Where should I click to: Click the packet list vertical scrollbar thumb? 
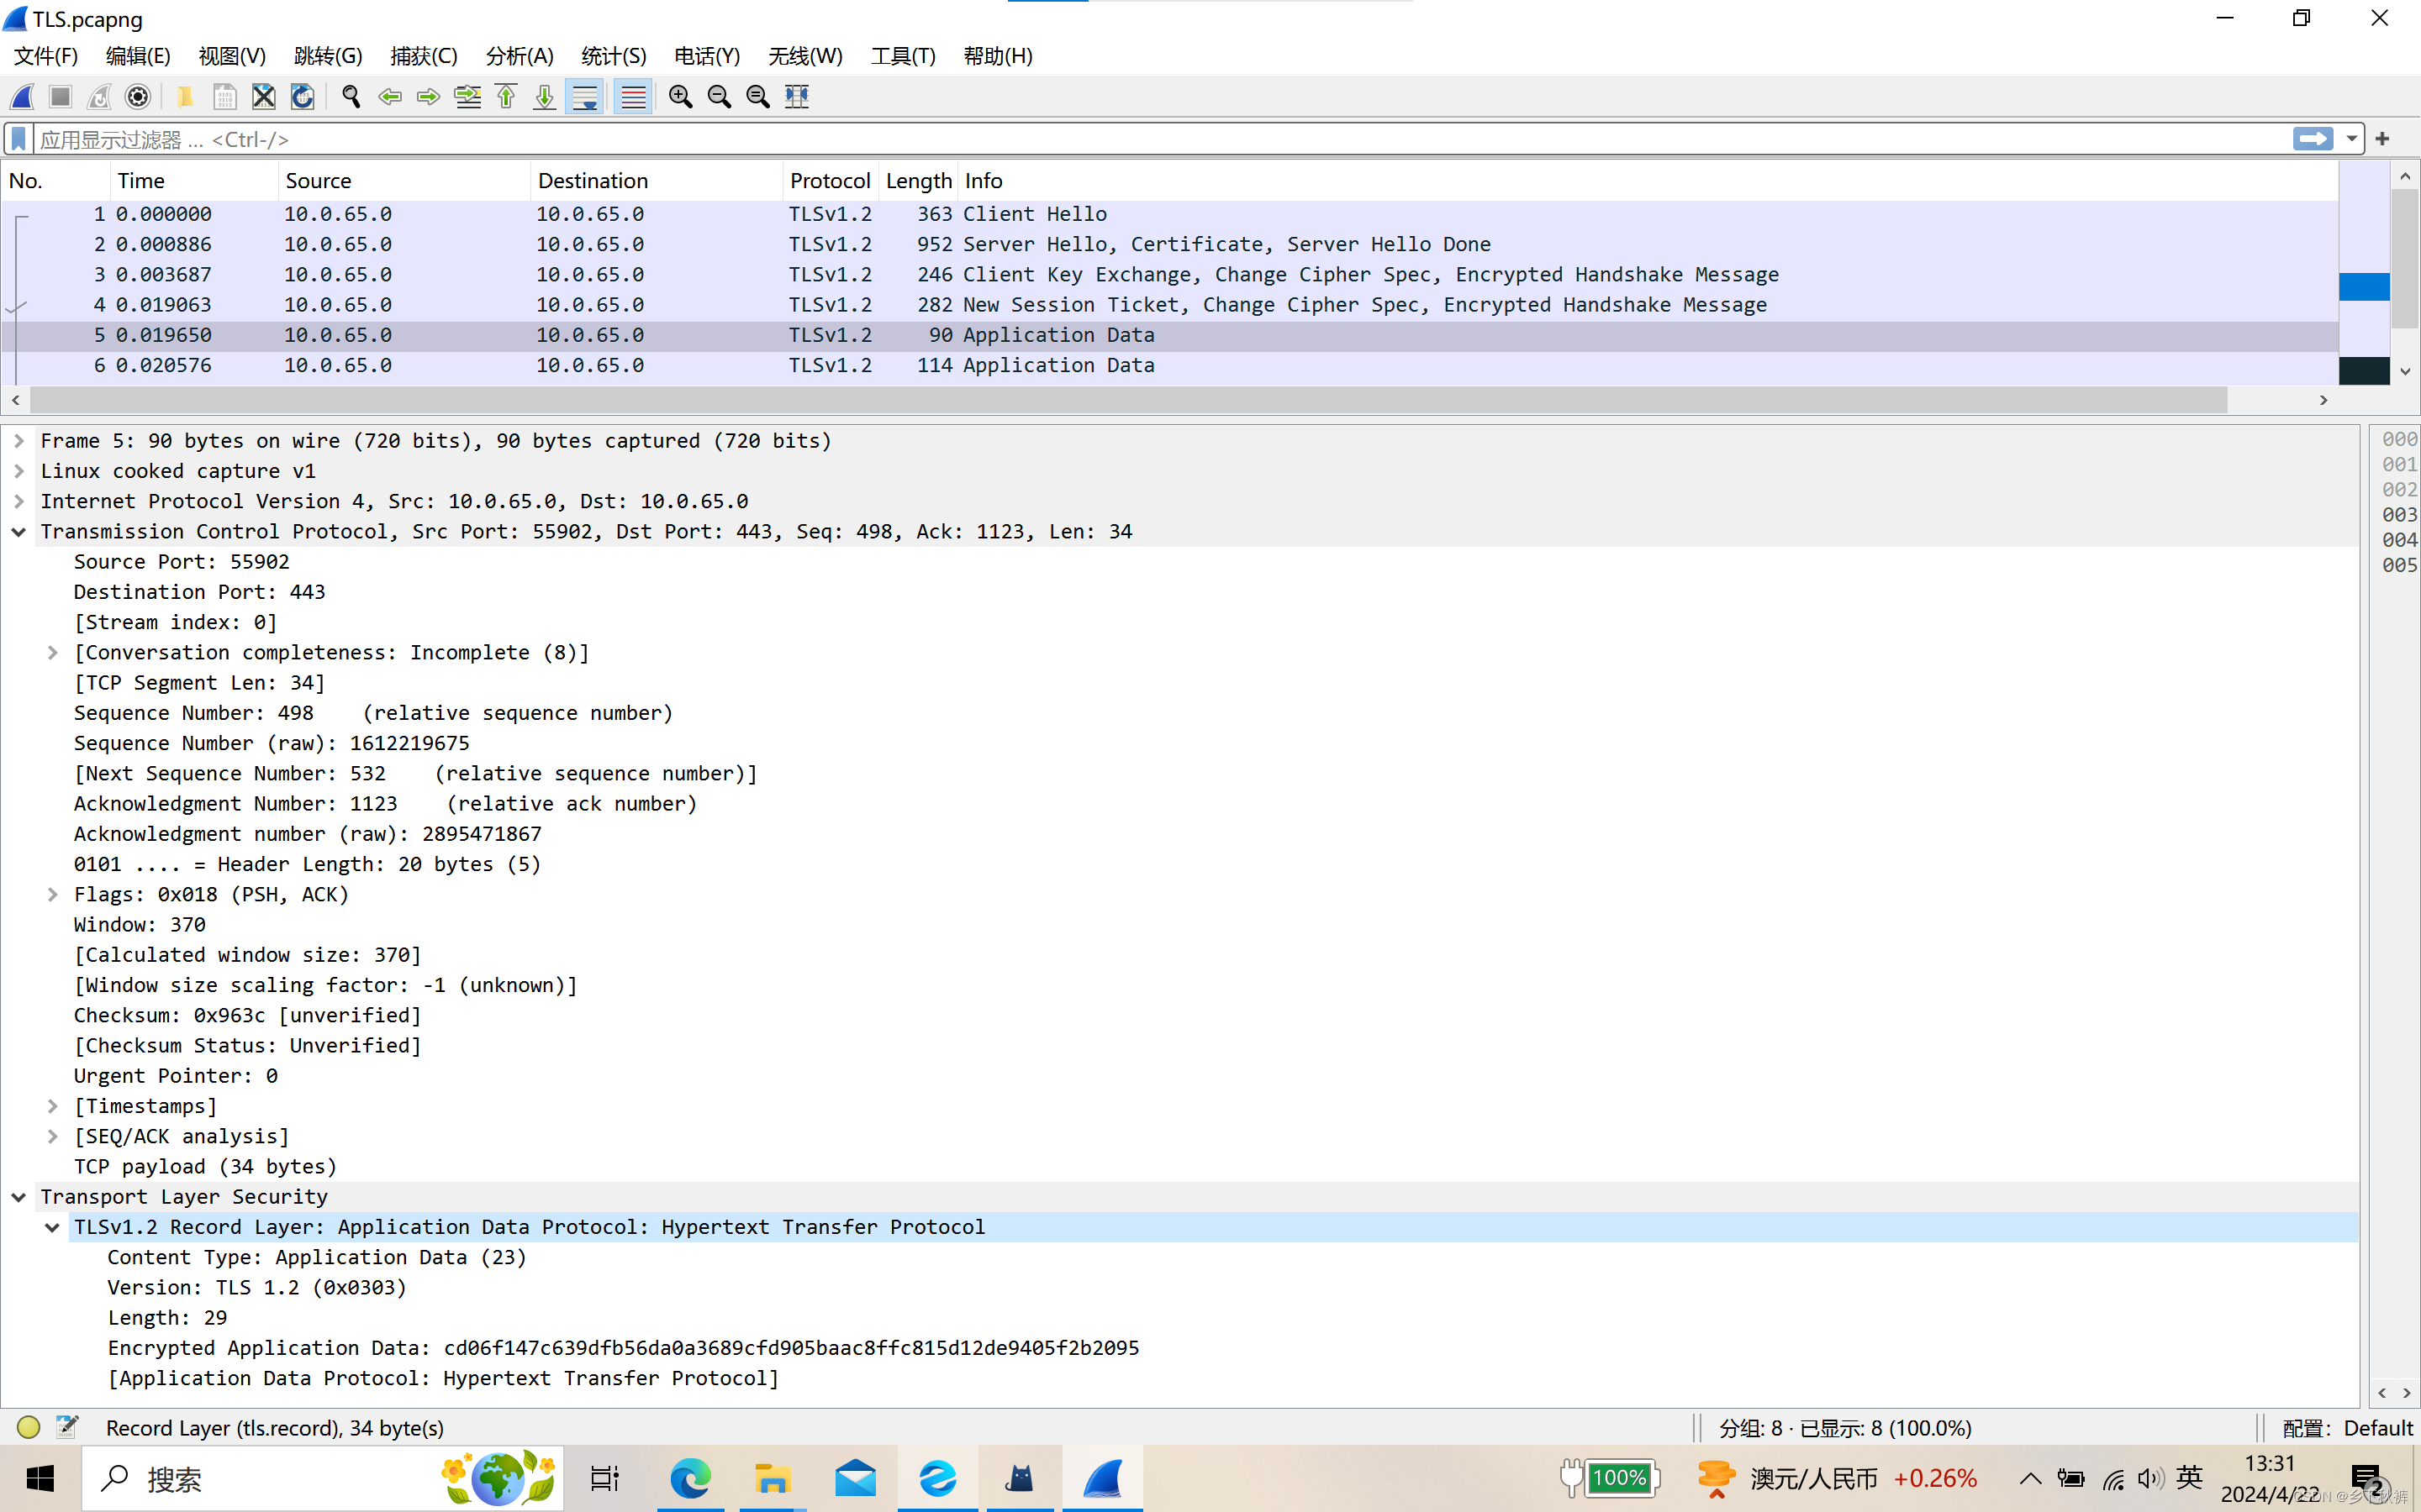[2405, 258]
